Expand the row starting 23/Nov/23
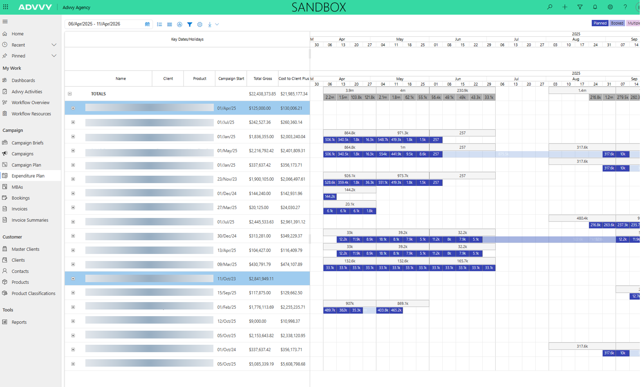Image resolution: width=641 pixels, height=387 pixels. [x=73, y=179]
